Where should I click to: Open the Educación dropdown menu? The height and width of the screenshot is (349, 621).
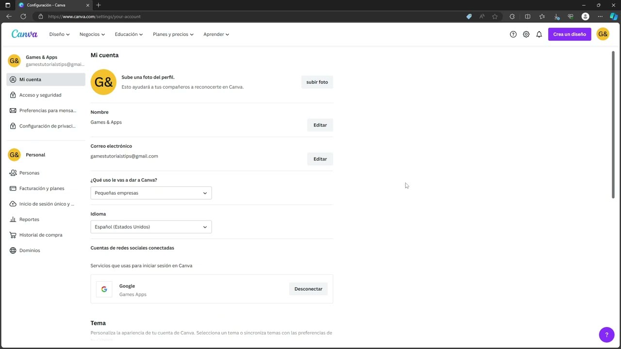pyautogui.click(x=129, y=34)
